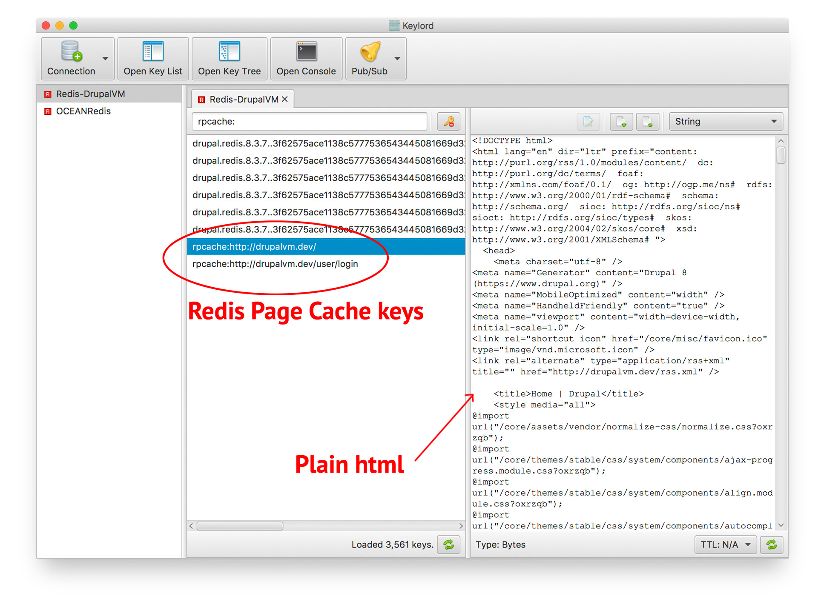The height and width of the screenshot is (605, 821).
Task: Click the green macOS zoom button
Action: tap(73, 26)
